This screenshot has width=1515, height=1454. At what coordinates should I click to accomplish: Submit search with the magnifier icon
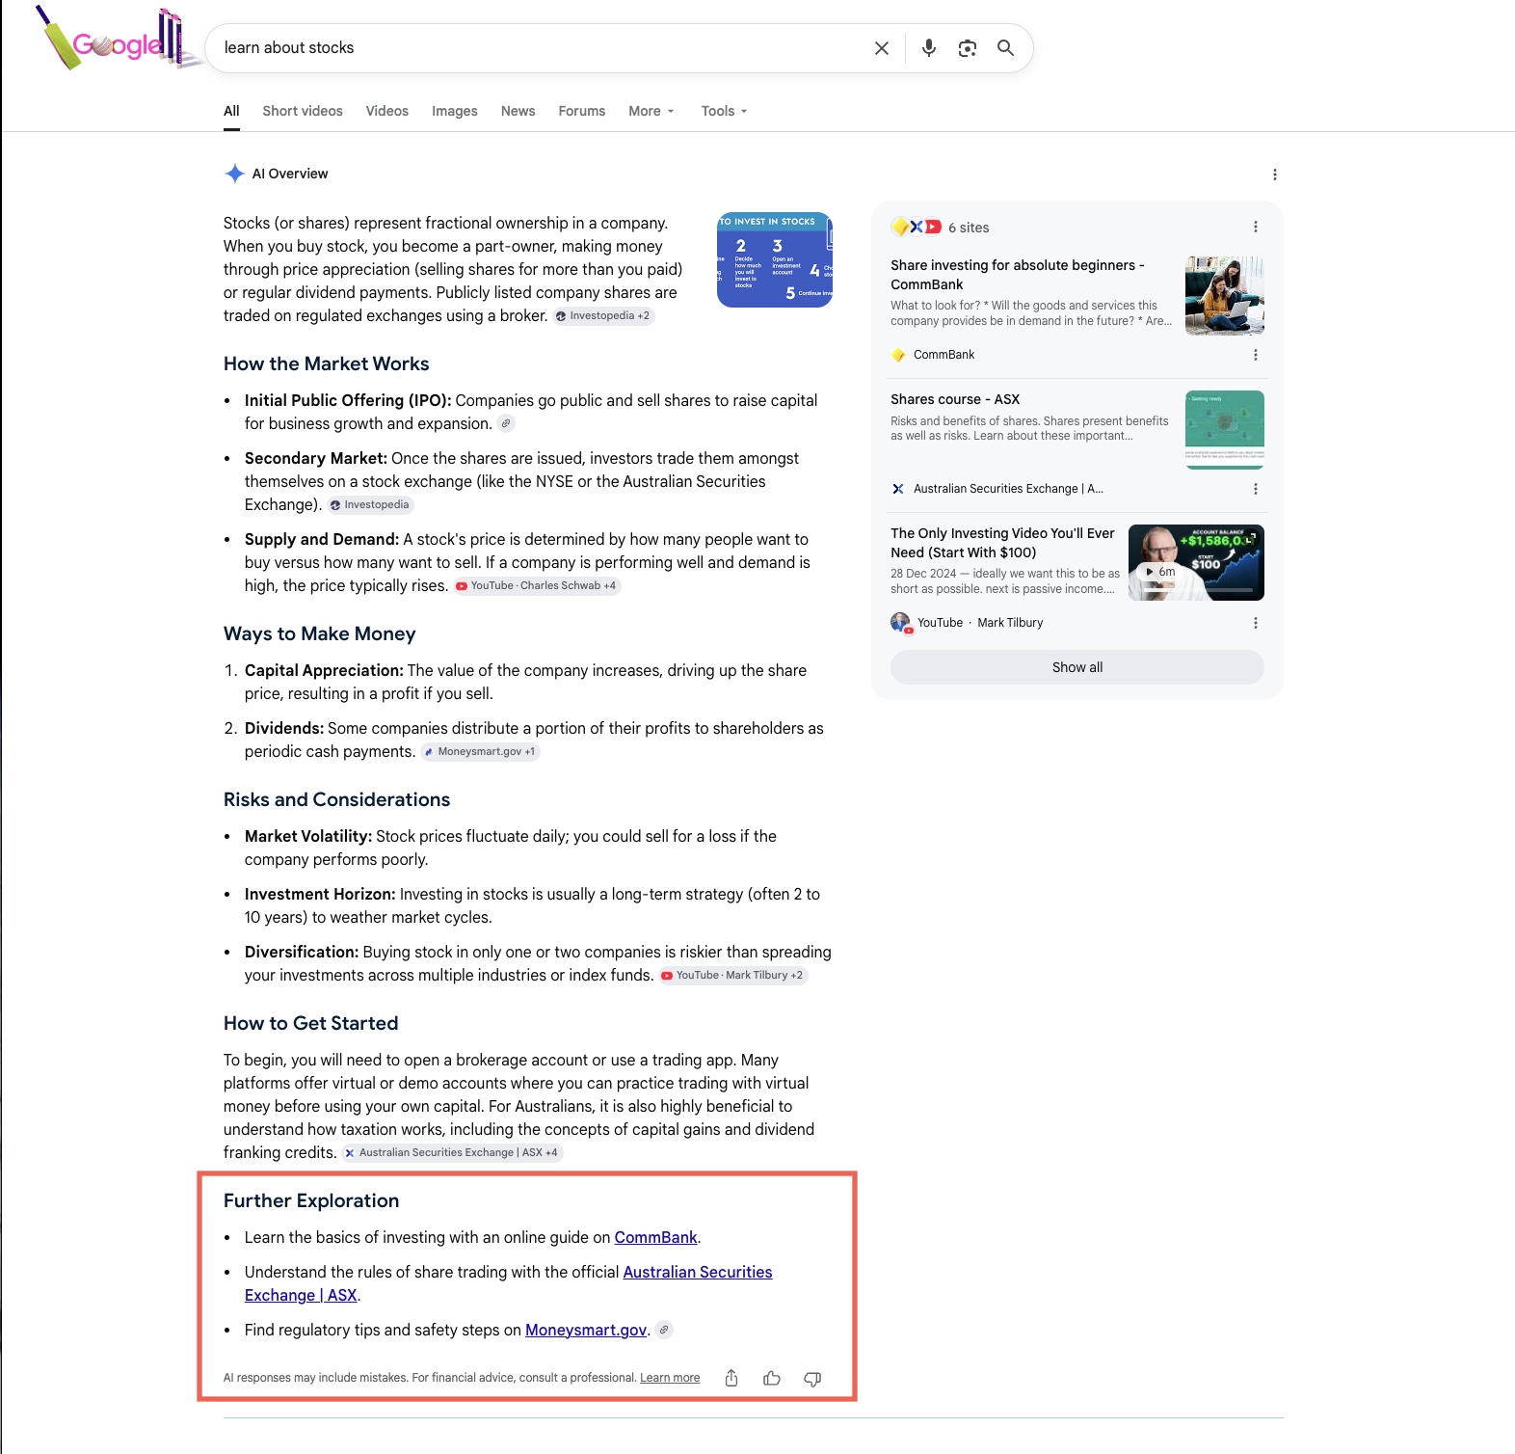1005,48
